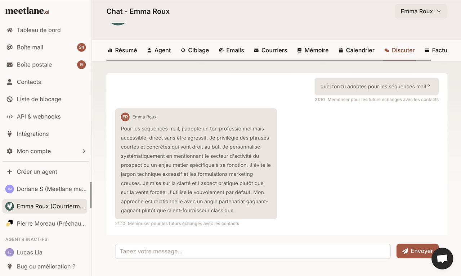Click the Créer un agent button
The height and width of the screenshot is (276, 461).
(37, 171)
